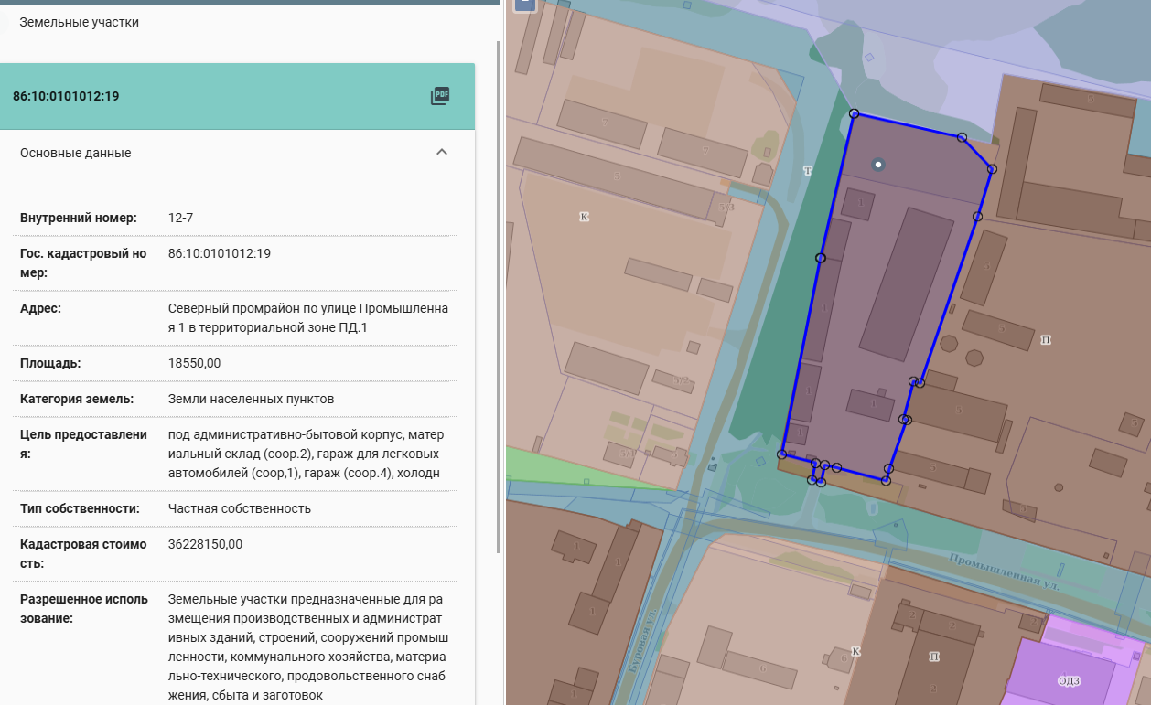
Task: Click the Площадь value 18550,00
Action: tap(195, 363)
